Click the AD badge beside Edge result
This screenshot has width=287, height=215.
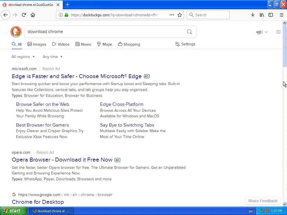[147, 76]
